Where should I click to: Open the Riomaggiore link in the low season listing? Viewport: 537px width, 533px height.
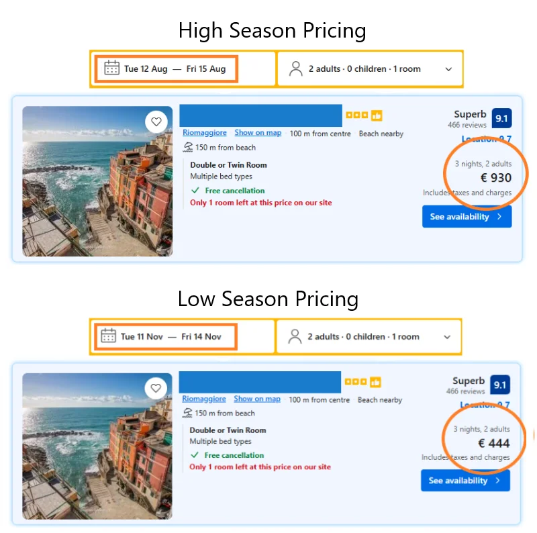(x=204, y=399)
